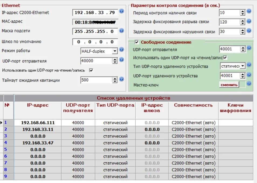Click row 8 Совместимость С2000-Ethernet (авто)
Image resolution: width=257 pixels, height=183 pixels.
pyautogui.click(x=193, y=170)
